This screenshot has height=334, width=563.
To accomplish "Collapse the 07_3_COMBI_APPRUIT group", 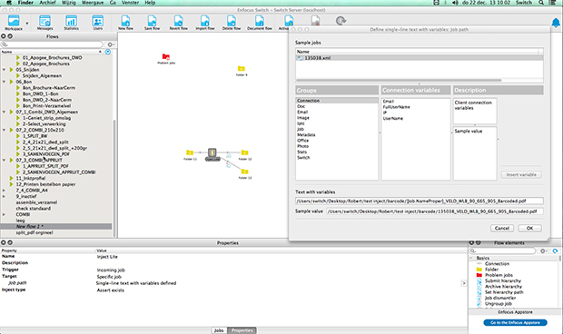I will pos(4,160).
